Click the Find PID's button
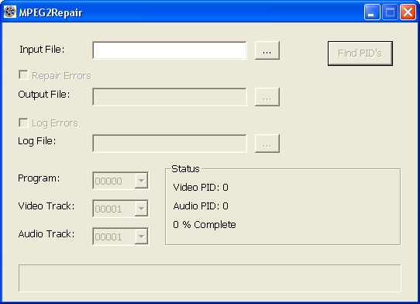Viewport: 420px width, 304px height. (360, 54)
